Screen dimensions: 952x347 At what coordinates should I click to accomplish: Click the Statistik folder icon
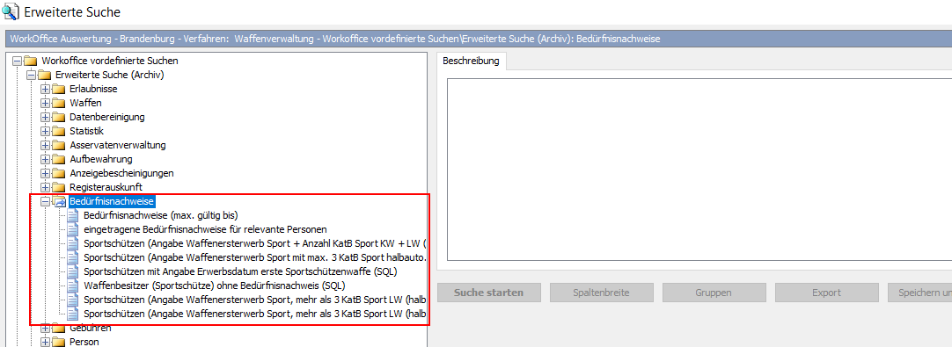coord(59,131)
